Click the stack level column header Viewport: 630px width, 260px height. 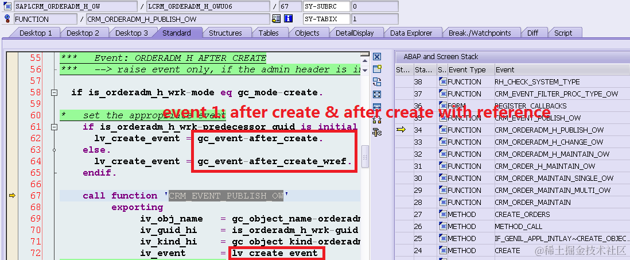pos(425,69)
